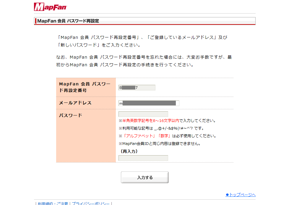Click the paragraph starting with なお、MapFan 会員
Viewport: 302px width, 205px height.
tap(144, 61)
